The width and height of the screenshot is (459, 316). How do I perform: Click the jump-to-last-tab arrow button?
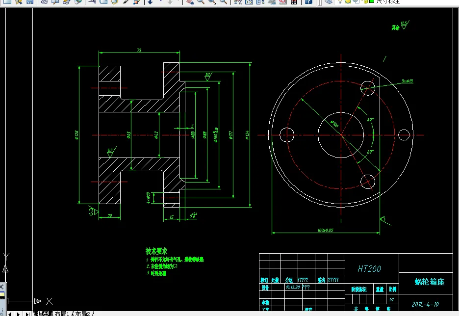pyautogui.click(x=27, y=314)
